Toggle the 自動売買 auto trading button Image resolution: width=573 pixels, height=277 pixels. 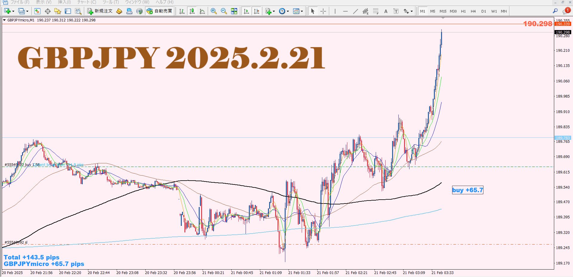159,11
